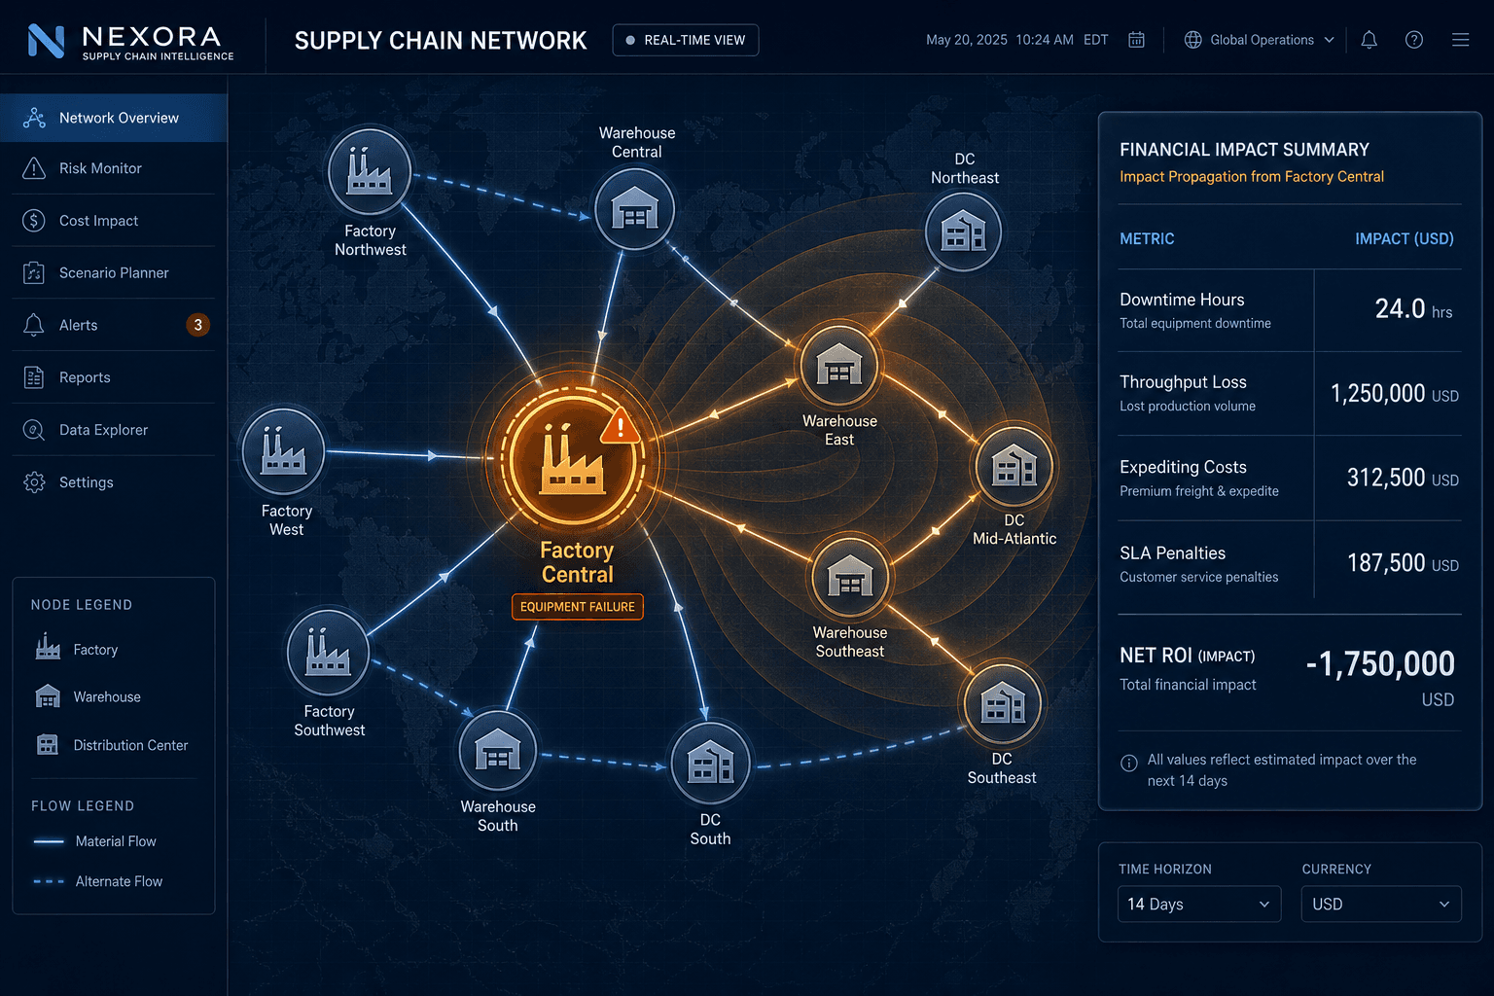Select the DC South node
The width and height of the screenshot is (1494, 996).
click(710, 764)
